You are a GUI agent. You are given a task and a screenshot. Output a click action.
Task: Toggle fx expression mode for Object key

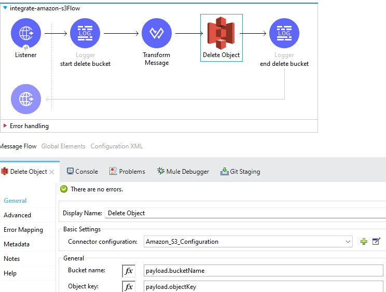click(x=129, y=286)
